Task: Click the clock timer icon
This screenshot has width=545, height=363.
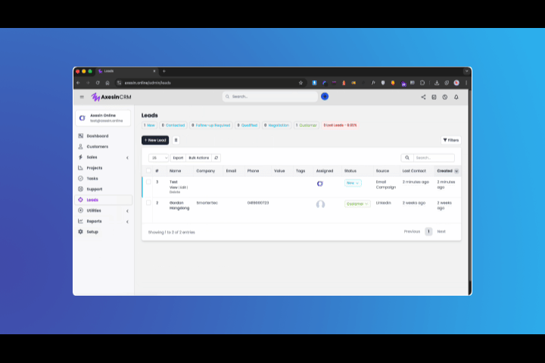Action: [x=445, y=97]
